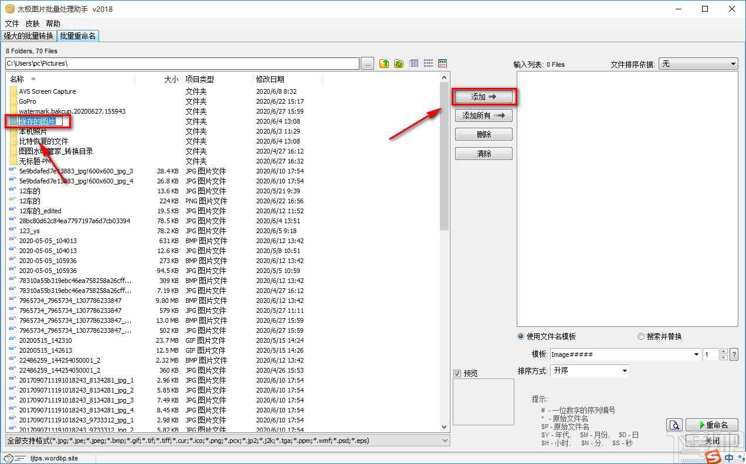This screenshot has width=746, height=464.
Task: Click the 大小 column header
Action: (158, 79)
